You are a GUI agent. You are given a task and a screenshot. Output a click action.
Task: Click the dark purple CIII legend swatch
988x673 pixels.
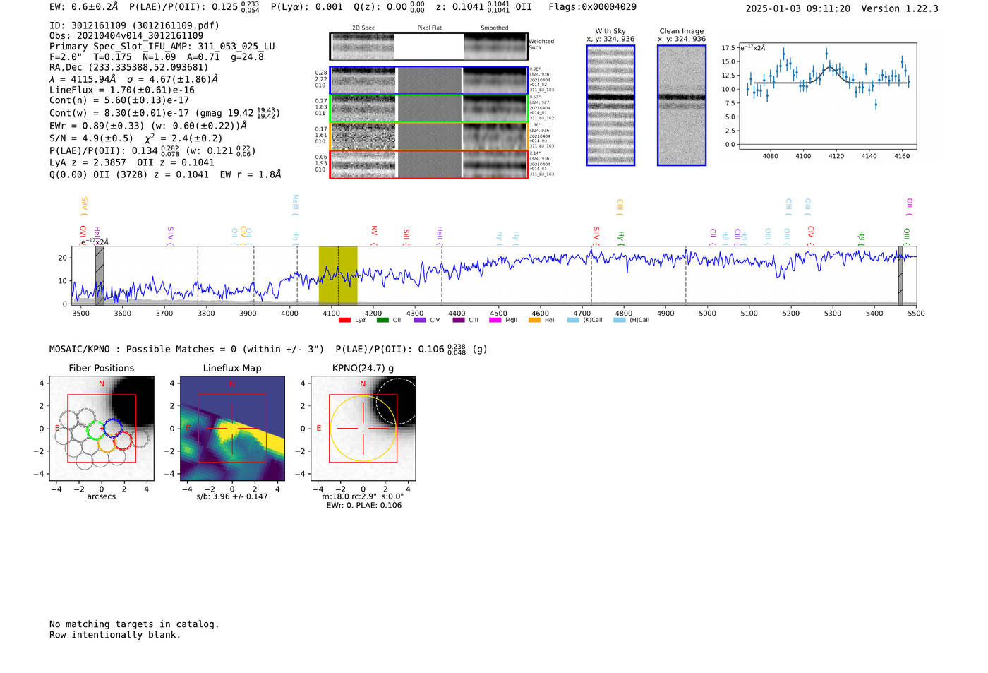[459, 321]
